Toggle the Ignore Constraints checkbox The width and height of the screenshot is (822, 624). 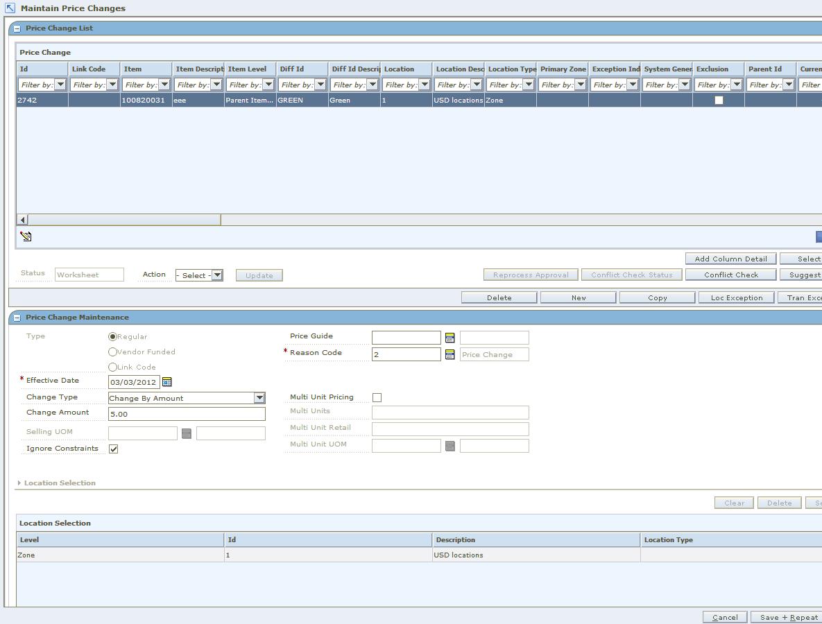coord(113,449)
